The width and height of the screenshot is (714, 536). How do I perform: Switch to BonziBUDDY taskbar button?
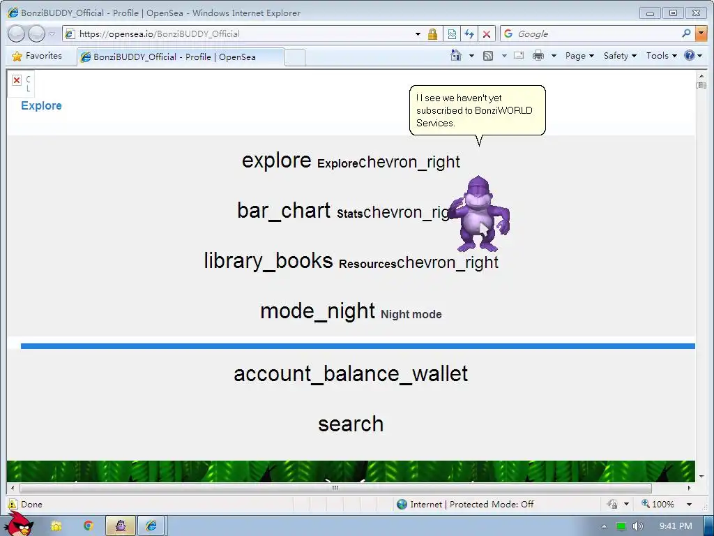point(120,526)
